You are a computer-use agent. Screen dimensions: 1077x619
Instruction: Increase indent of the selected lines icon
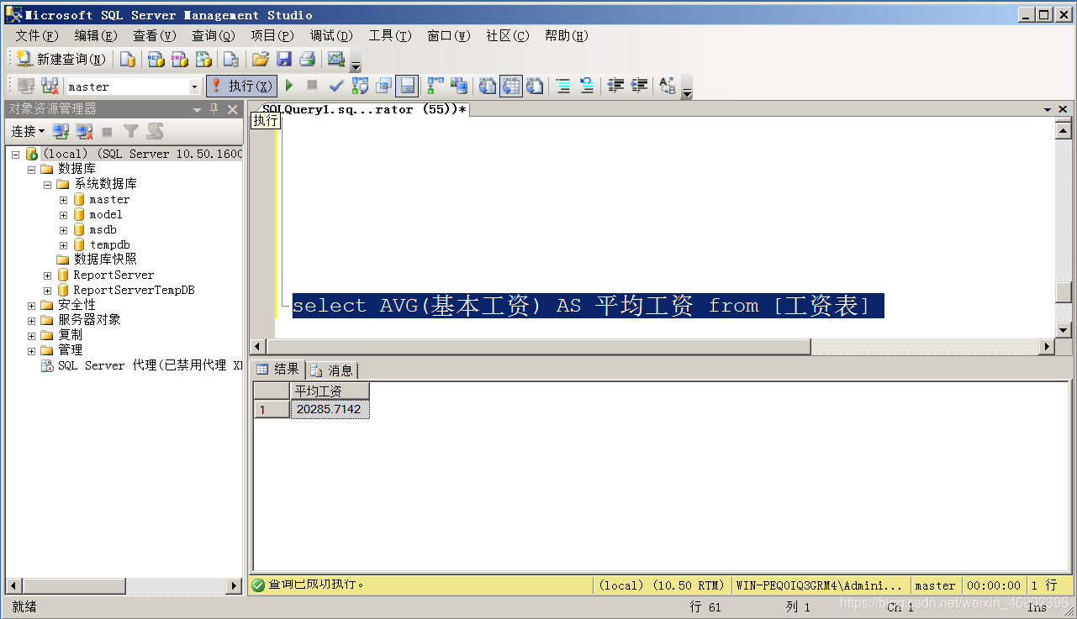640,86
